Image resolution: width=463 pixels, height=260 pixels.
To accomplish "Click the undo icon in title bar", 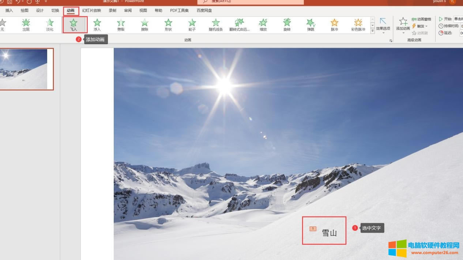I will tap(18, 1).
